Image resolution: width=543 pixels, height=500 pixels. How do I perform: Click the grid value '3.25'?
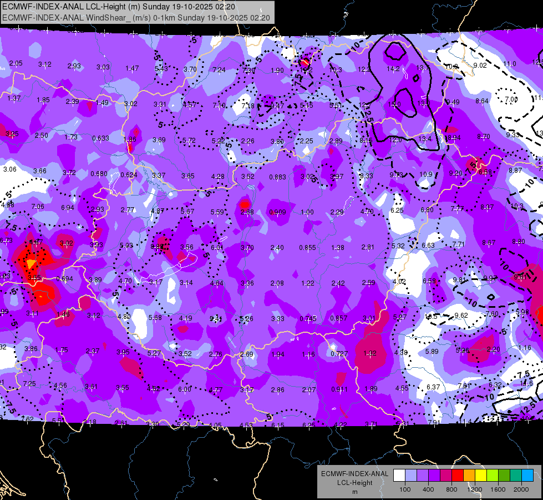click(x=12, y=133)
